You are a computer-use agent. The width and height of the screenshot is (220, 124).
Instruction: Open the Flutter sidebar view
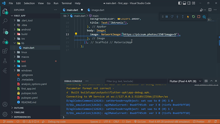pos(5,71)
